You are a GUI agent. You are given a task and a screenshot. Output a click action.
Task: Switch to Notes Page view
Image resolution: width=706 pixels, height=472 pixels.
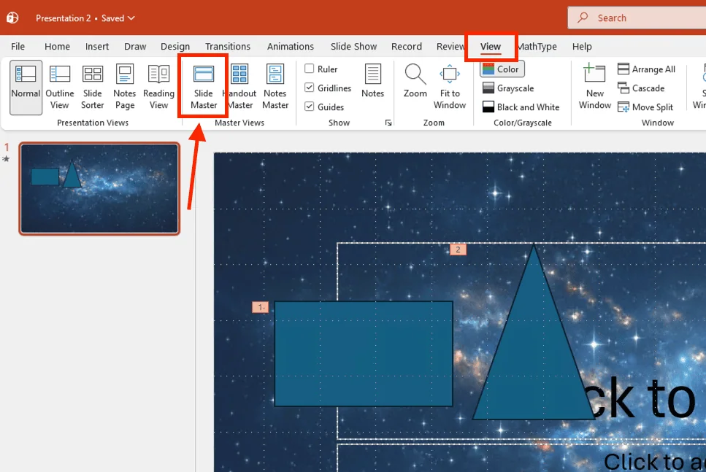point(125,88)
